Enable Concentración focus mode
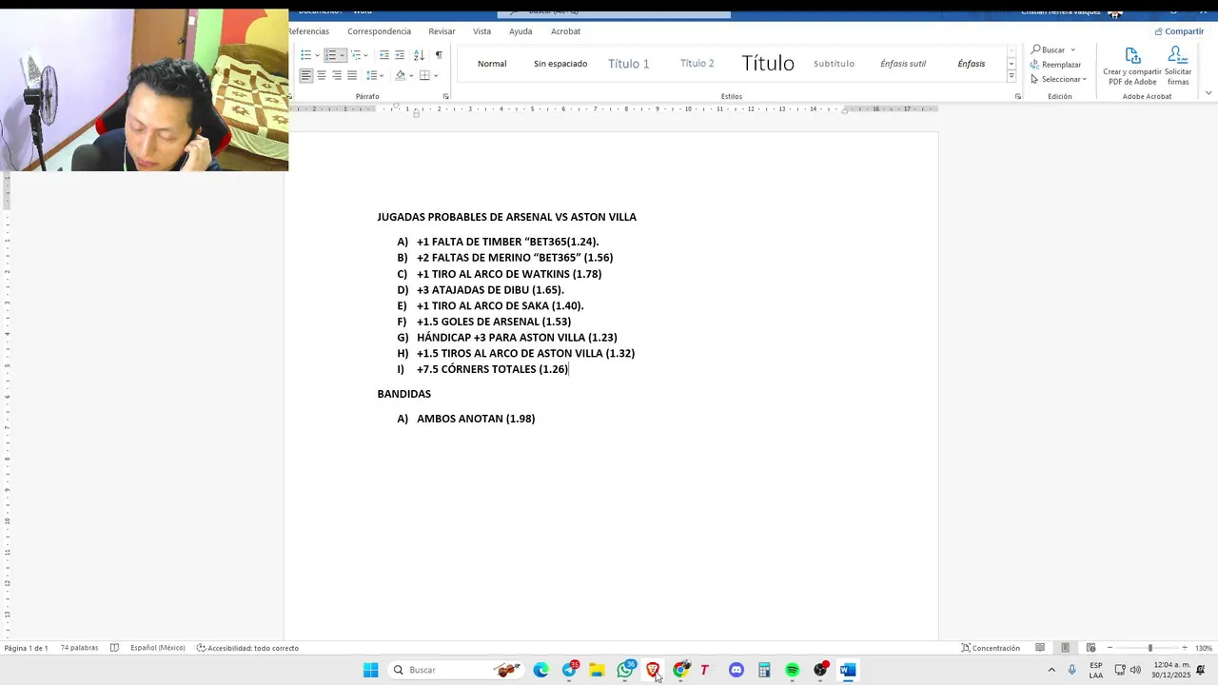This screenshot has width=1218, height=685. [x=991, y=648]
